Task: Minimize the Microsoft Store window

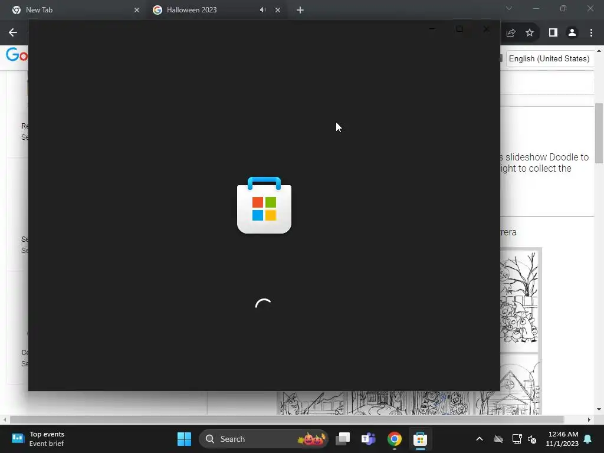Action: pyautogui.click(x=432, y=29)
